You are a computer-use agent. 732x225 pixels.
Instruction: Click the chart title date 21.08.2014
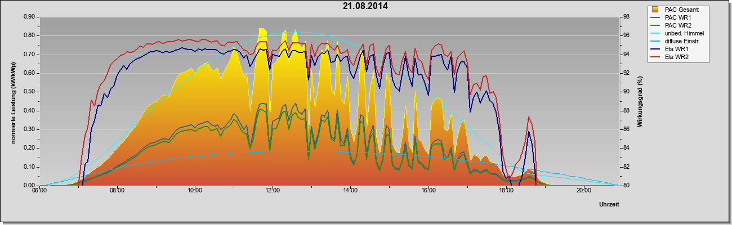pyautogui.click(x=365, y=6)
